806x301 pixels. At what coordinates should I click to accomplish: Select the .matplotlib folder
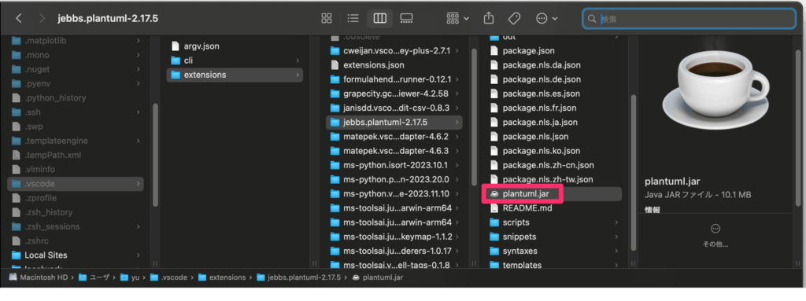pos(76,41)
